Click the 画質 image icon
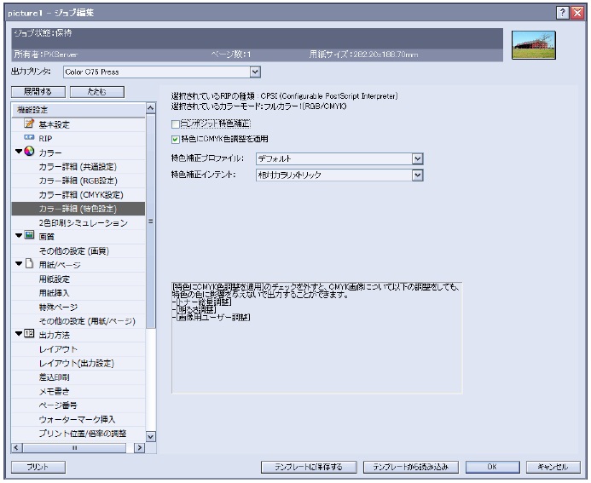The height and width of the screenshot is (483, 591). coord(29,236)
